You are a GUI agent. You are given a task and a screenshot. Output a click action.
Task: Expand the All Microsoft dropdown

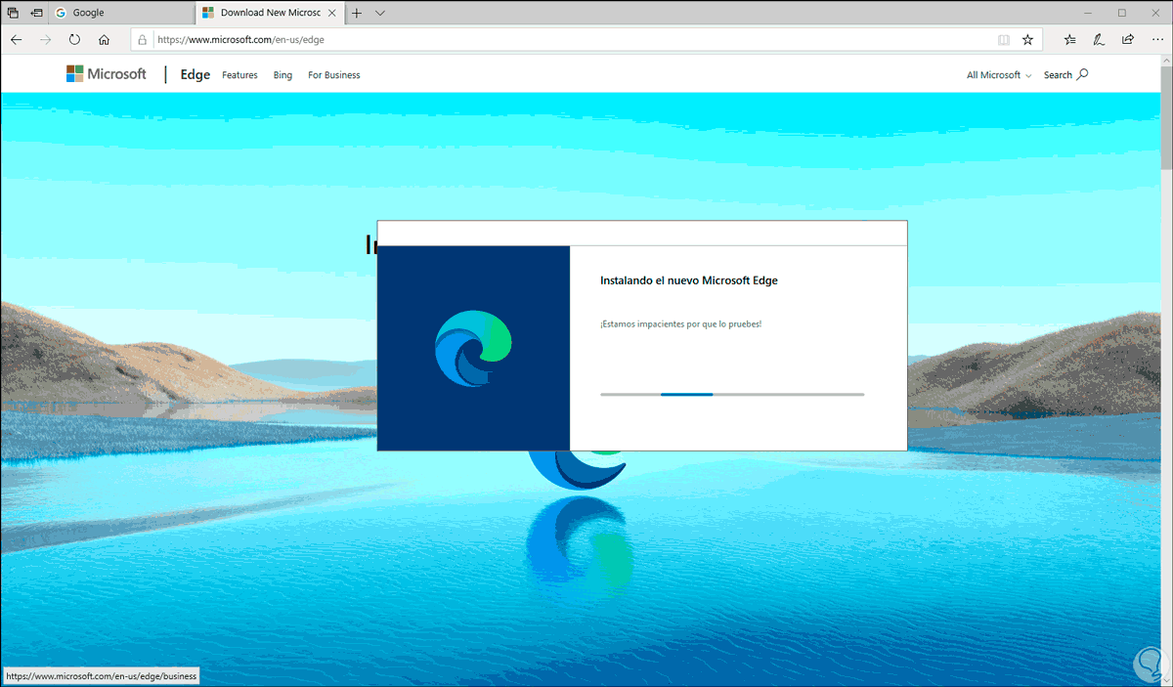999,75
